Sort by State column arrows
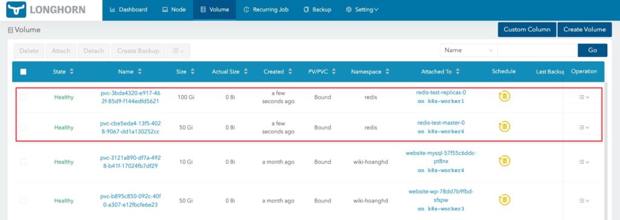This screenshot has width=620, height=220. point(71,72)
